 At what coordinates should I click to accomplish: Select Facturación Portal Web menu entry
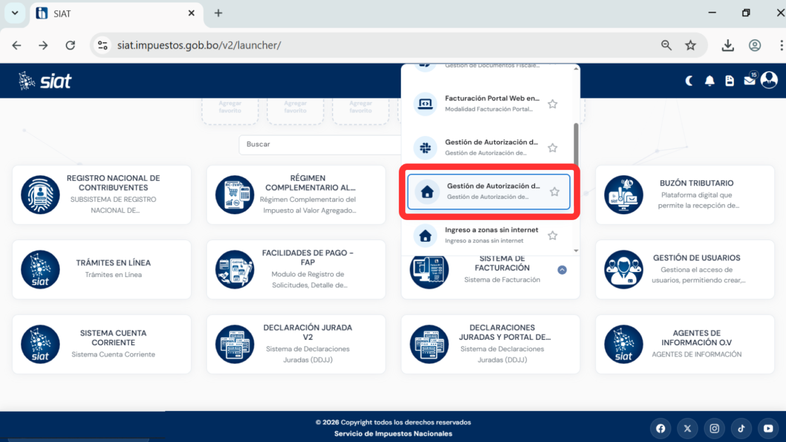click(x=482, y=103)
